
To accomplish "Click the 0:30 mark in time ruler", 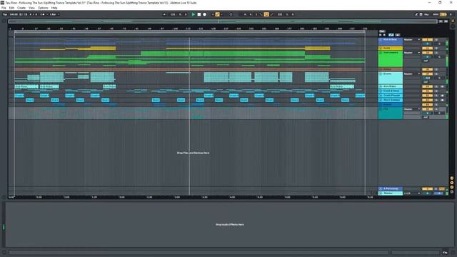I will point(39,197).
